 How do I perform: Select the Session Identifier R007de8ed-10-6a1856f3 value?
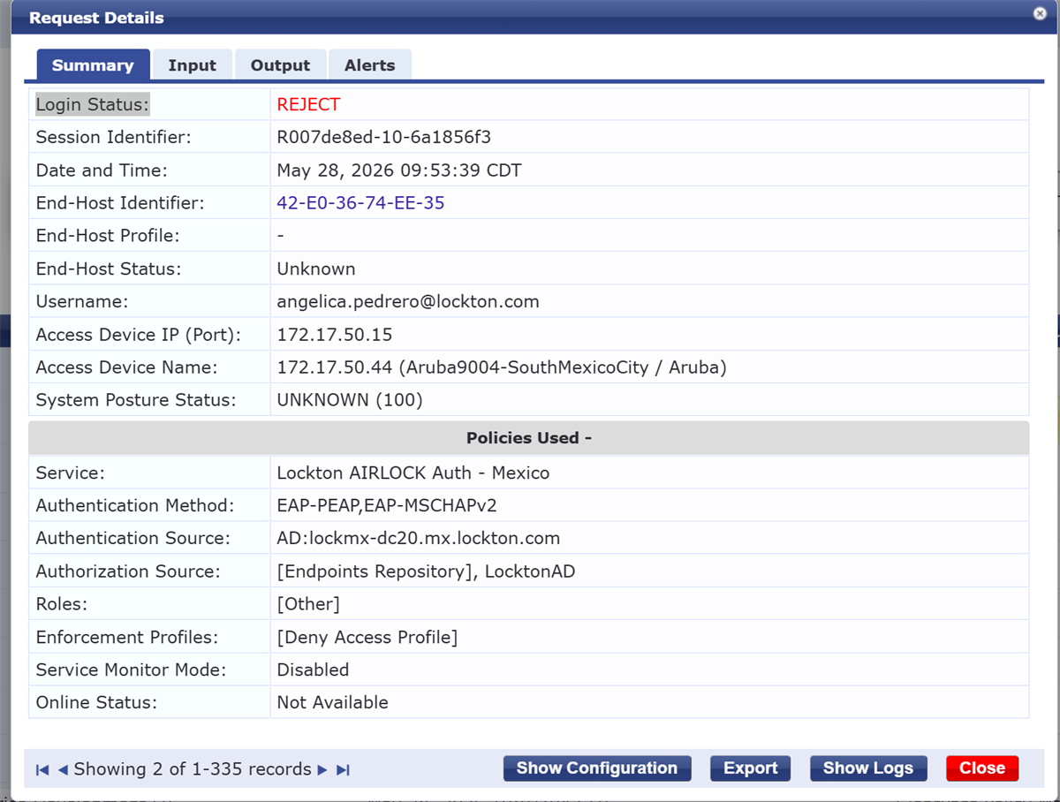click(384, 137)
